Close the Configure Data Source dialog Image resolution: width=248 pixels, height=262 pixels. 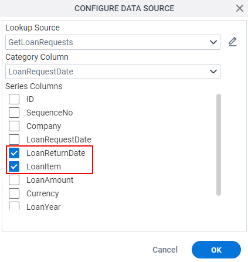point(240,8)
